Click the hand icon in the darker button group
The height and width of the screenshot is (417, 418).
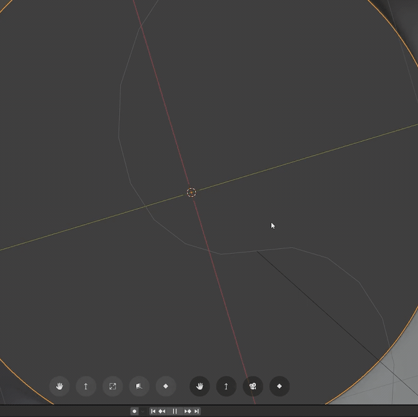pyautogui.click(x=200, y=386)
